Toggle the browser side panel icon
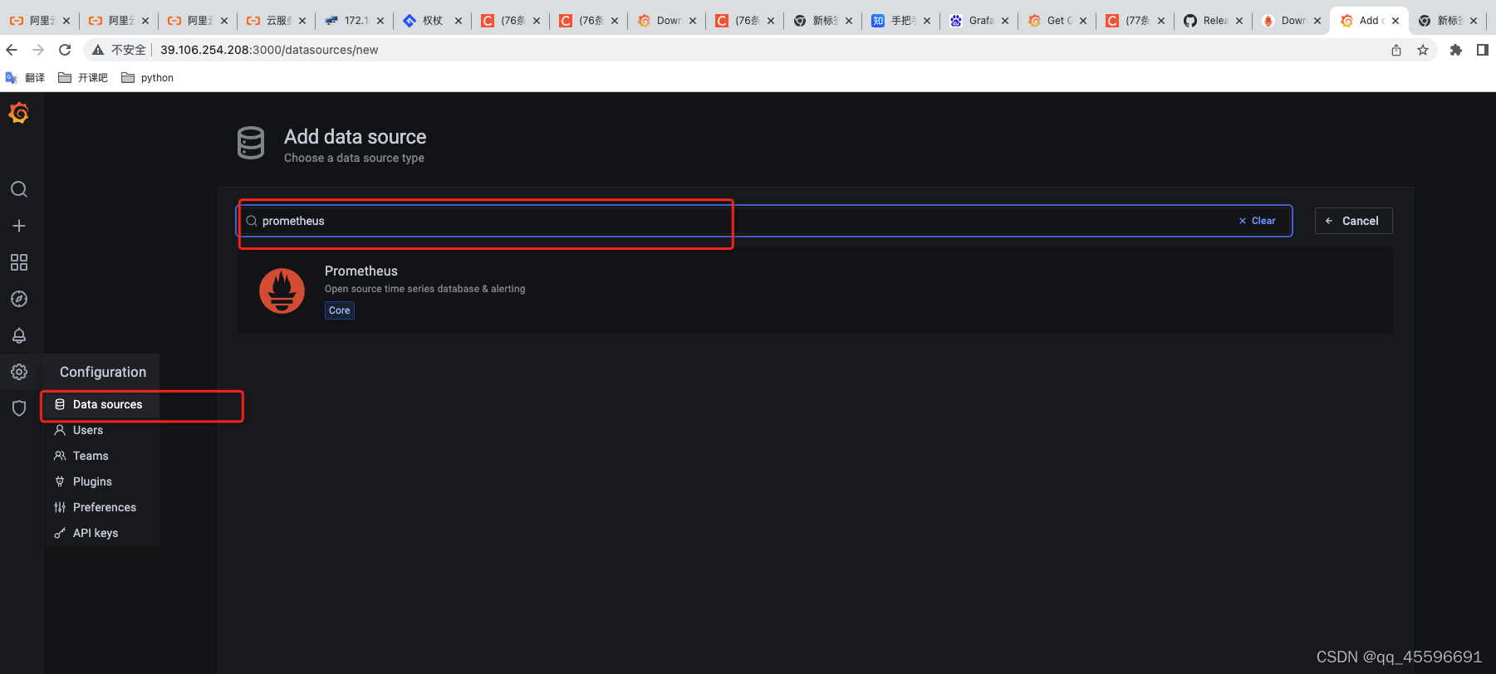Screen dimensions: 1496x674 tap(1482, 50)
